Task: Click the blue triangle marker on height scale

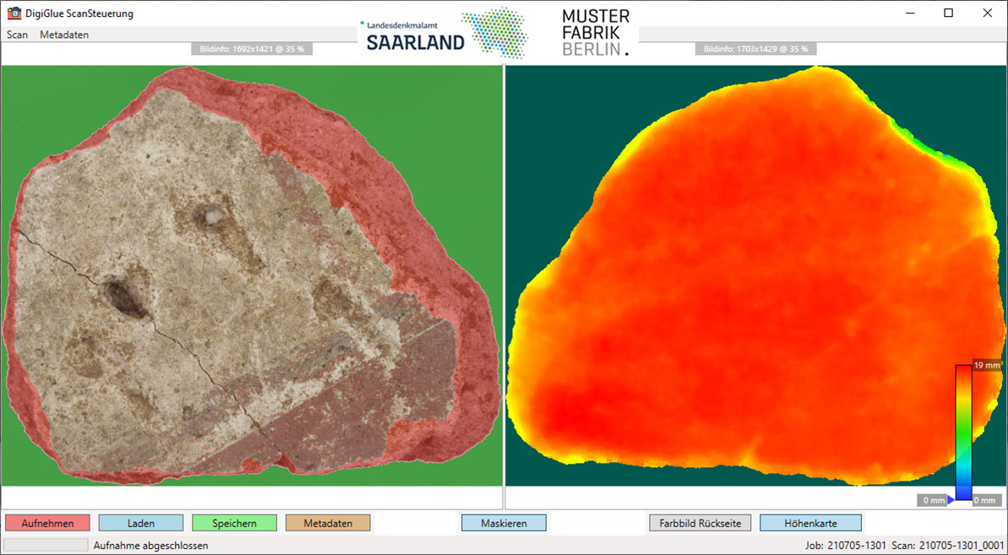Action: pyautogui.click(x=951, y=500)
